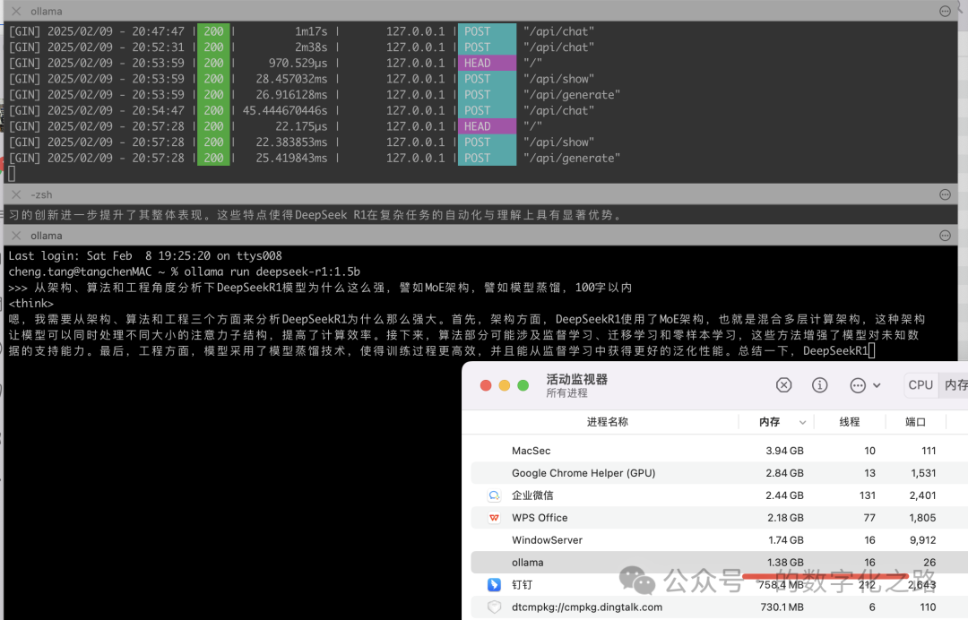Select the Google Chrome Helper (GPU) row

pyautogui.click(x=627, y=473)
